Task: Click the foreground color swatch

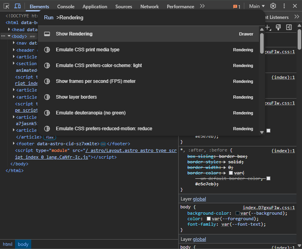Action: (209, 219)
